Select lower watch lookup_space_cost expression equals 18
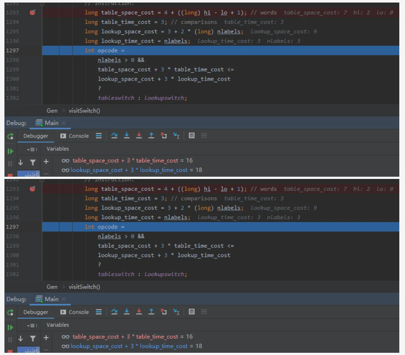405x355 pixels. point(132,346)
